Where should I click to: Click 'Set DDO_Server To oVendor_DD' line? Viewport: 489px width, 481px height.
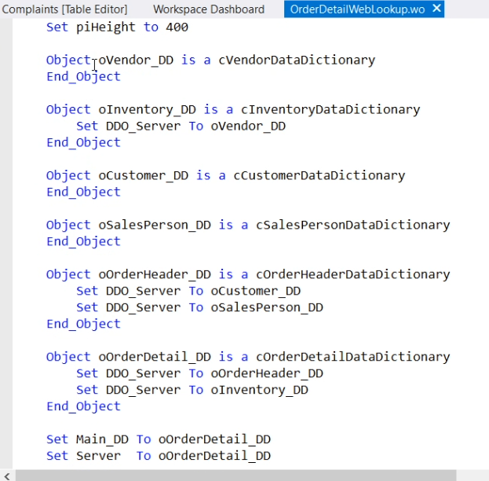click(181, 126)
